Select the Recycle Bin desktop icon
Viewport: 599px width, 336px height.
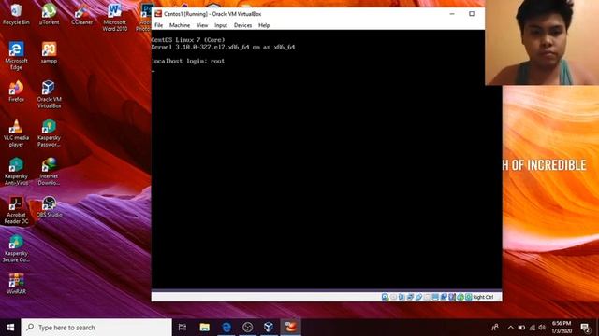tap(16, 15)
